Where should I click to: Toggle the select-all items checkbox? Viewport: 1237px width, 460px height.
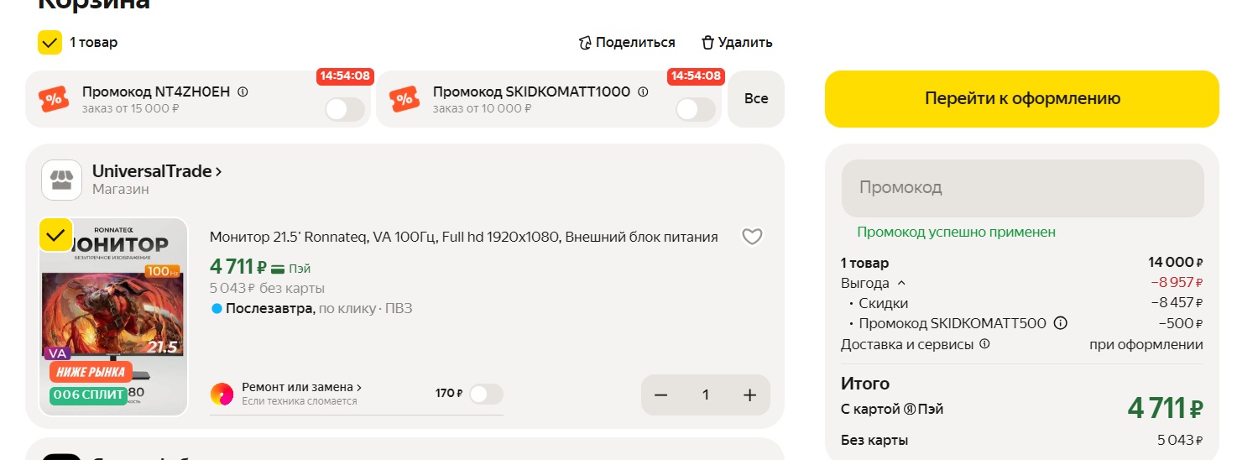pos(50,43)
